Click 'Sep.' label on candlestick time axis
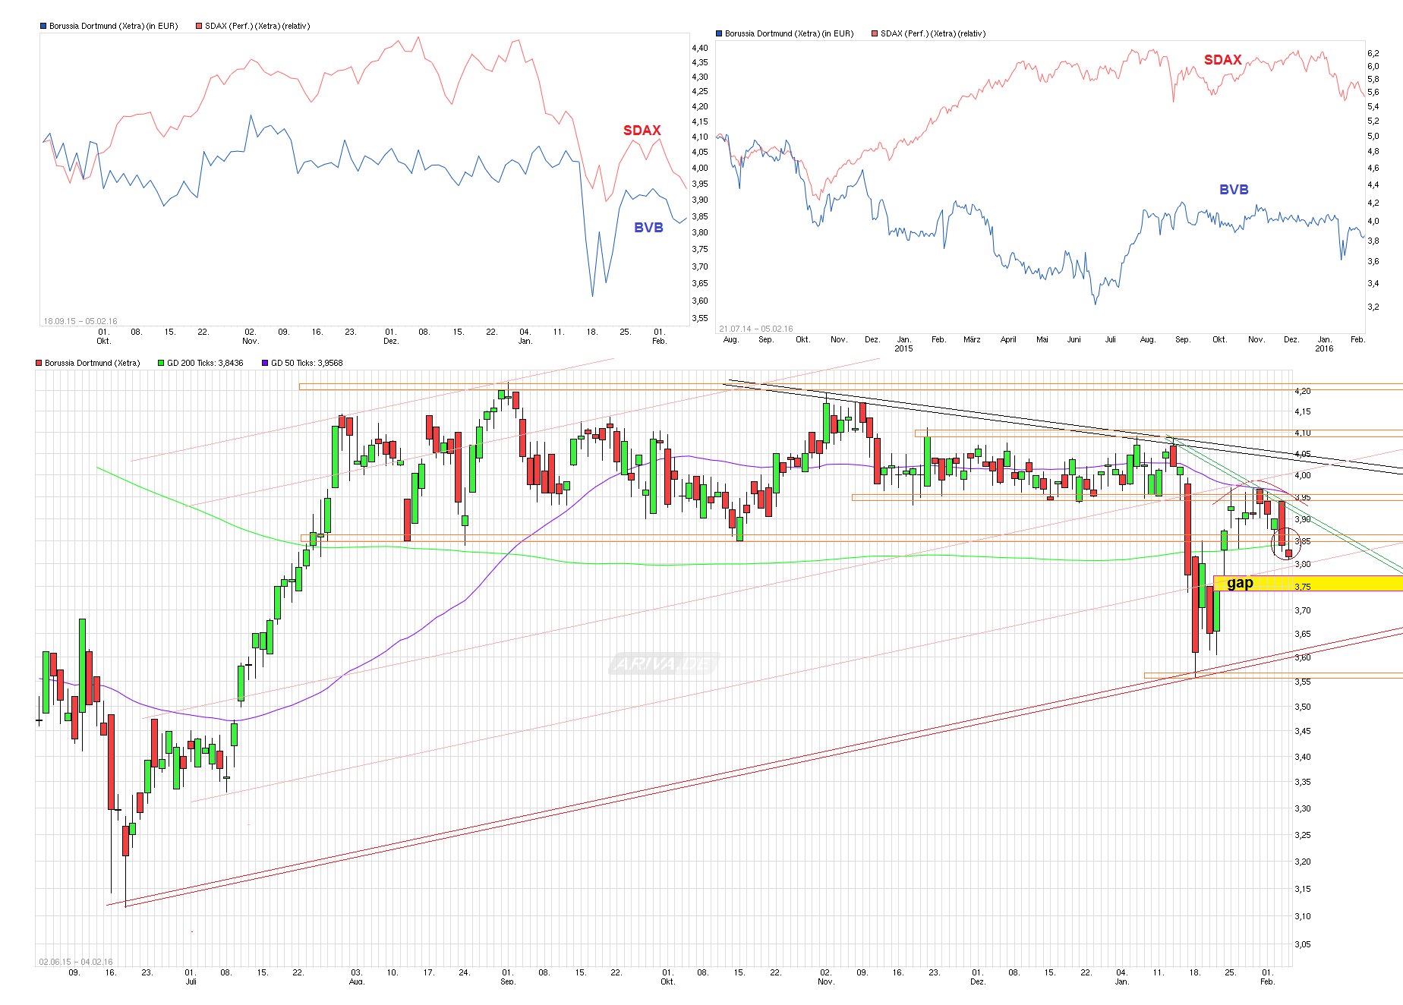Screen dimensions: 1403x1005 pyautogui.click(x=508, y=981)
